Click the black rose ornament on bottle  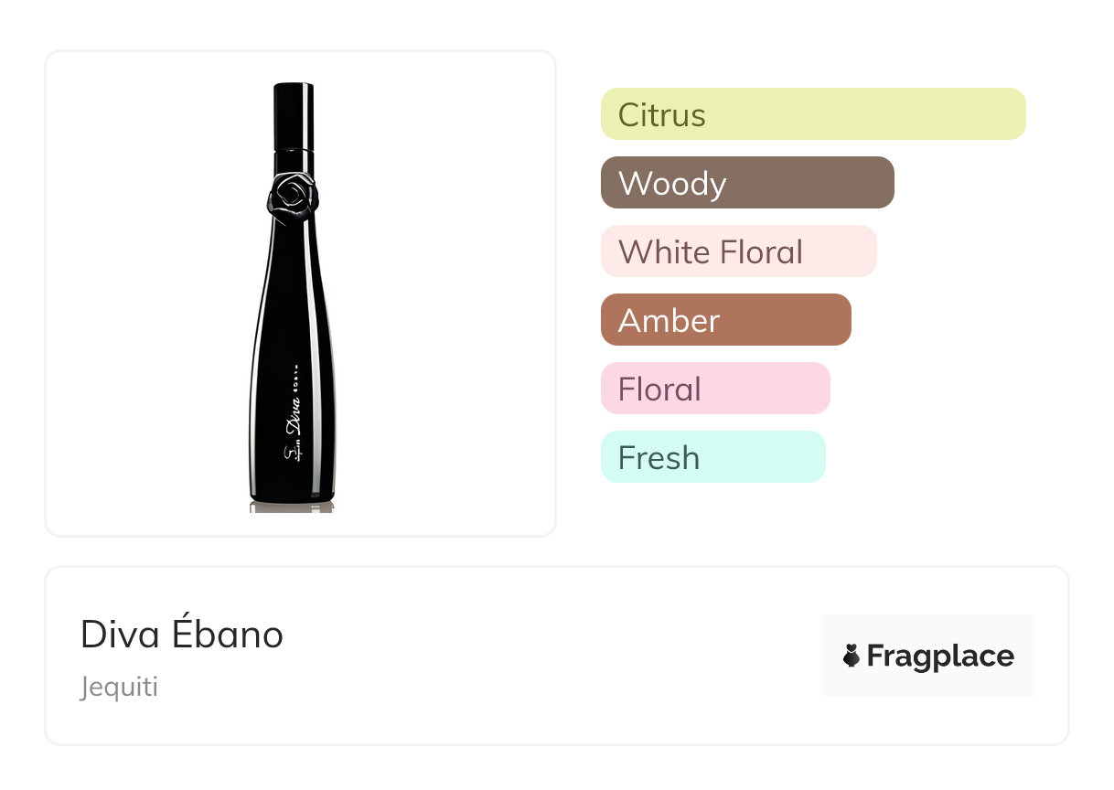click(x=293, y=193)
